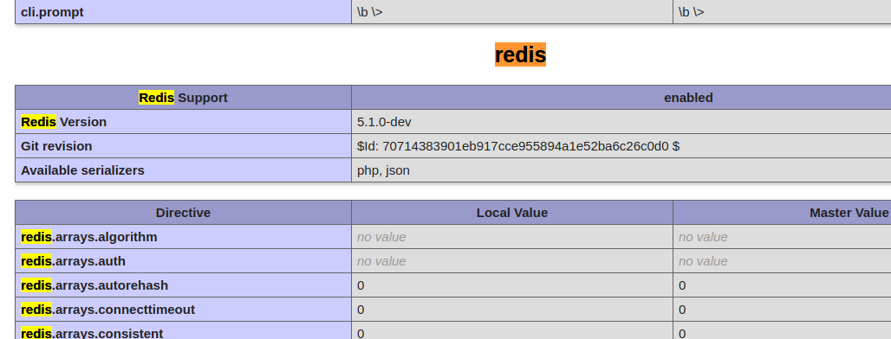The width and height of the screenshot is (891, 339).
Task: Click master value of redis.arrays.auth
Action: (782, 261)
